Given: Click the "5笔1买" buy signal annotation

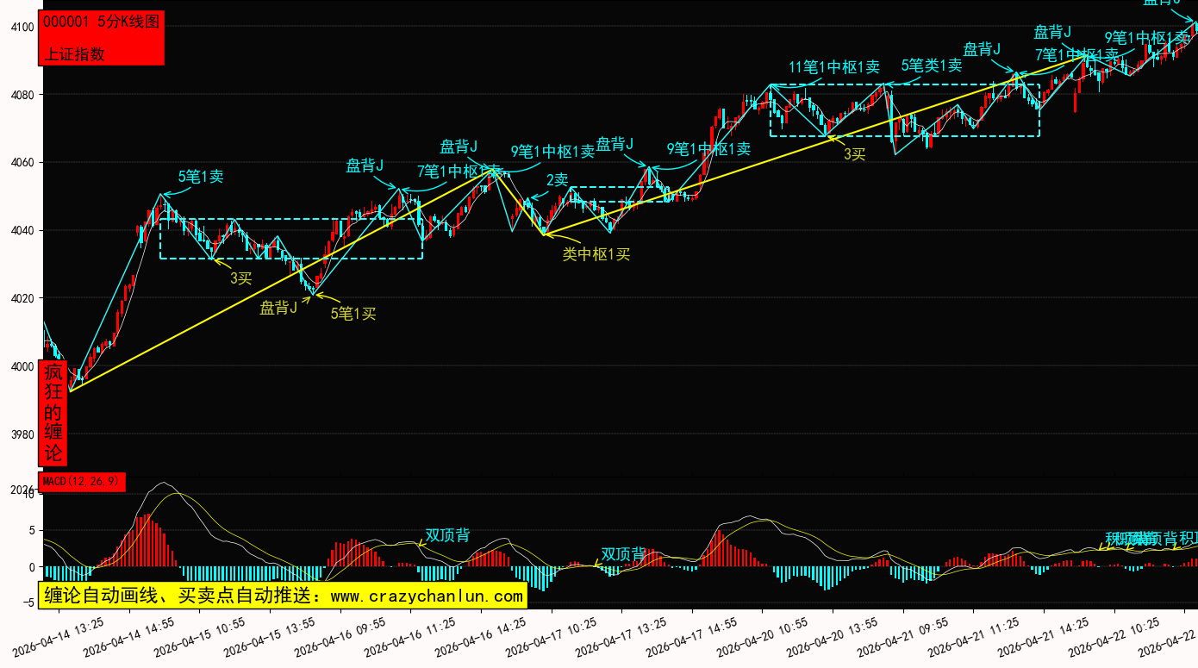Looking at the screenshot, I should 353,314.
